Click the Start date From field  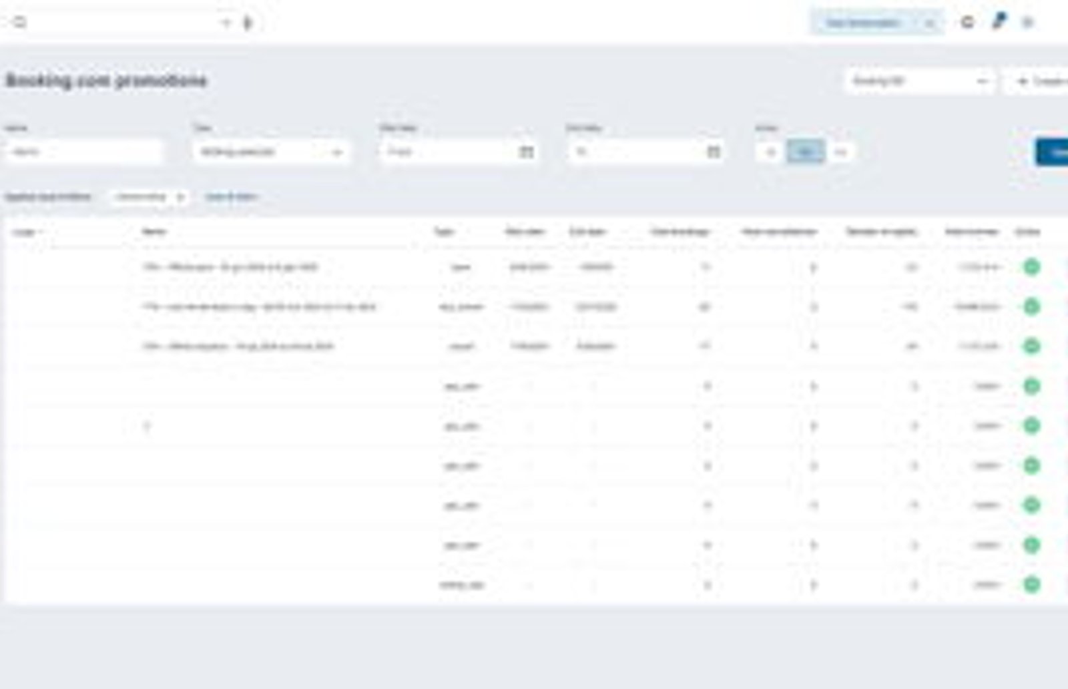[449, 152]
